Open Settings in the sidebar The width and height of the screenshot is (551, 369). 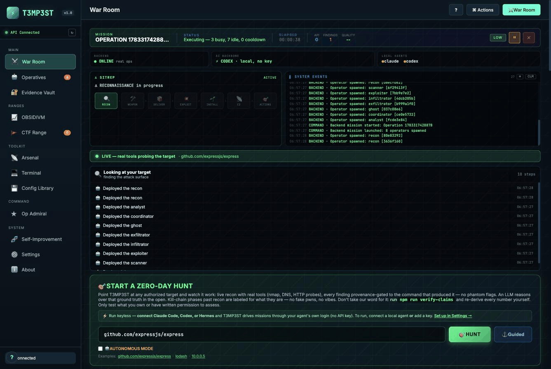(x=40, y=255)
